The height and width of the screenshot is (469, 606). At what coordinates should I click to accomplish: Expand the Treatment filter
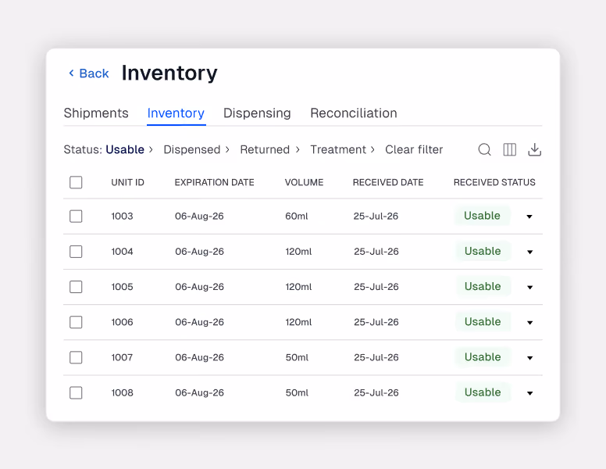click(342, 149)
